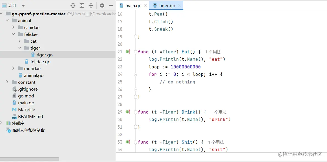Fold the Shit function at line 33
327x162 pixels.
(x=136, y=142)
